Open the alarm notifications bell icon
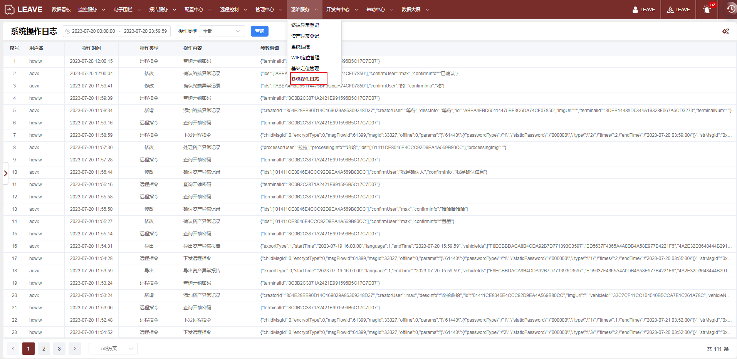Viewport: 737px width, 359px height. click(x=707, y=10)
